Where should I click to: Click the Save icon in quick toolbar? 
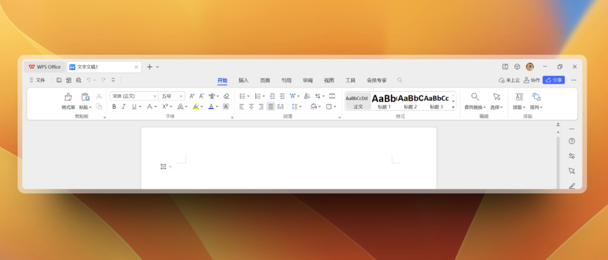(59, 80)
